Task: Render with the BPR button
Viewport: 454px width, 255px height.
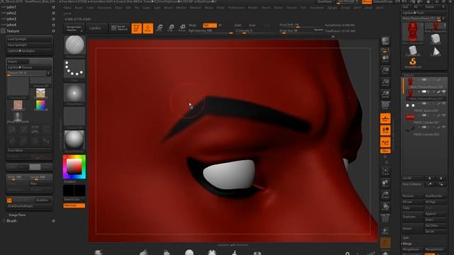Action: (385, 42)
